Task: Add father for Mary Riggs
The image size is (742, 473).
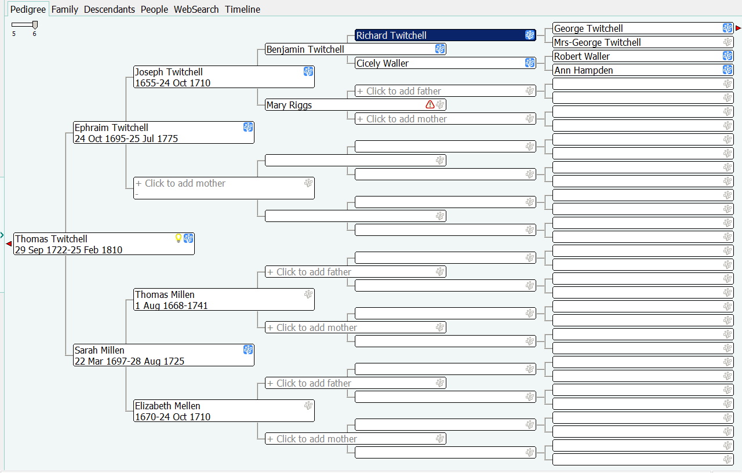Action: pyautogui.click(x=445, y=91)
